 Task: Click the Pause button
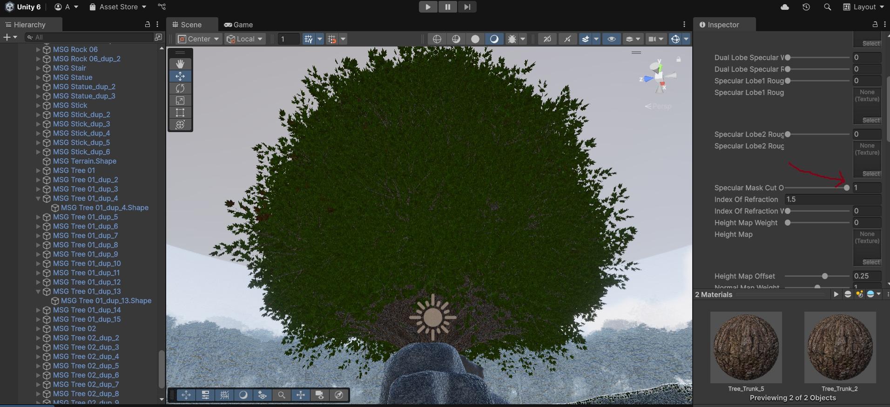pyautogui.click(x=447, y=7)
